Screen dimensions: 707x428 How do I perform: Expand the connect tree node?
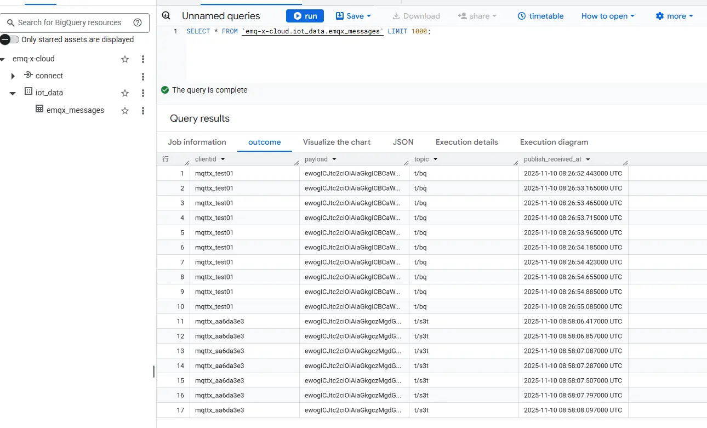click(x=13, y=76)
